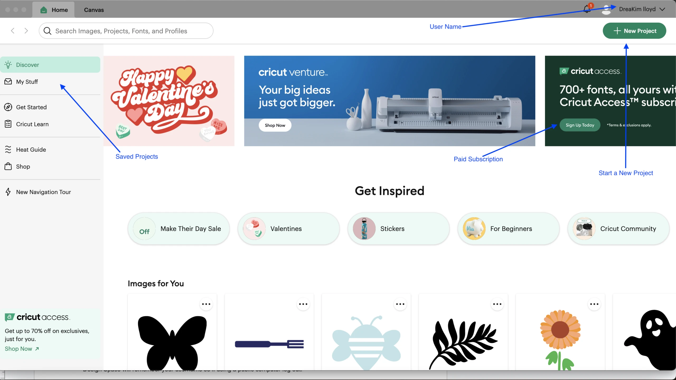Image resolution: width=676 pixels, height=380 pixels.
Task: Start the New Navigation Tour
Action: click(x=43, y=192)
